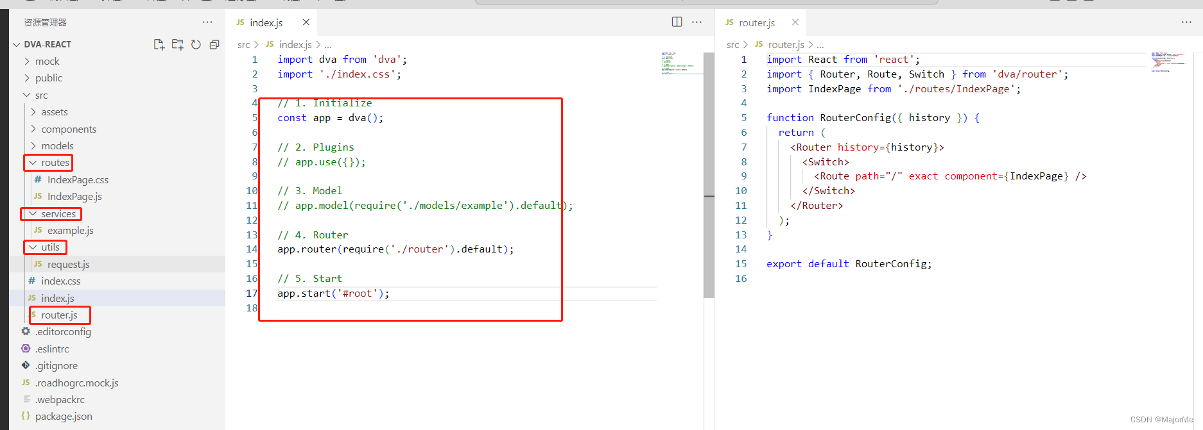Open the package.json file
Image resolution: width=1203 pixels, height=430 pixels.
[x=117, y=416]
